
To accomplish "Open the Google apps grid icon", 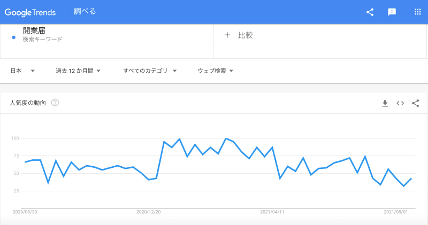I will pos(418,12).
